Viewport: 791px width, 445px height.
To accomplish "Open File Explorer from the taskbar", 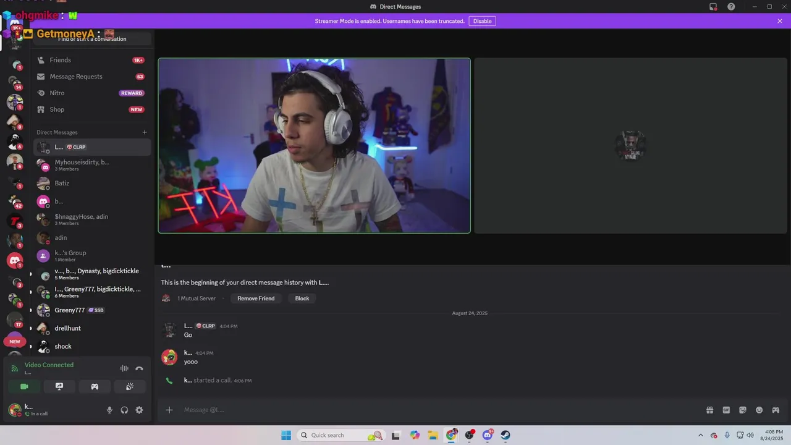I will tap(433, 435).
